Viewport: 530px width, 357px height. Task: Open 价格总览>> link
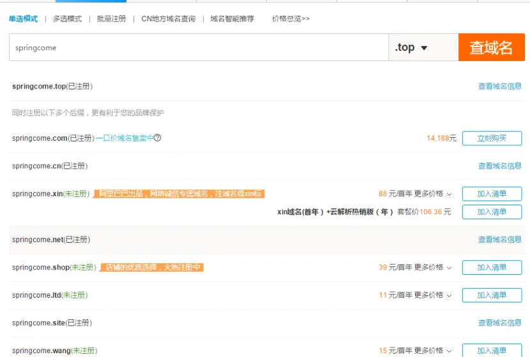point(291,18)
